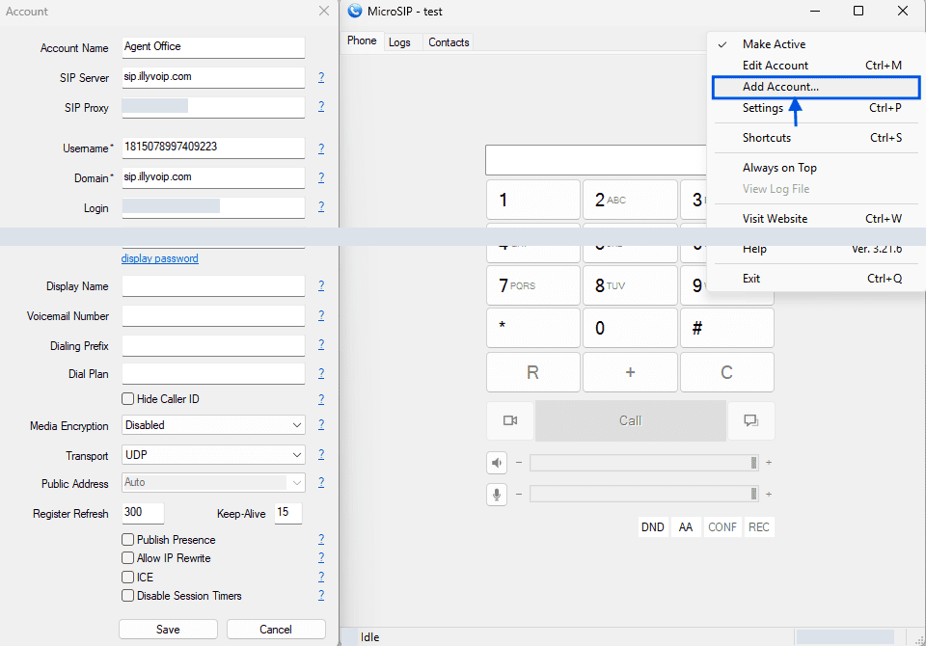Click the Register Refresh field
Screen dimensions: 926x646
coord(143,513)
